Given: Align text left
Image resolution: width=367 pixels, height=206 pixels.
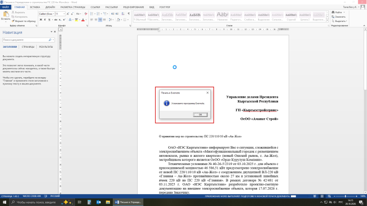Looking at the screenshot, I should coord(92,20).
